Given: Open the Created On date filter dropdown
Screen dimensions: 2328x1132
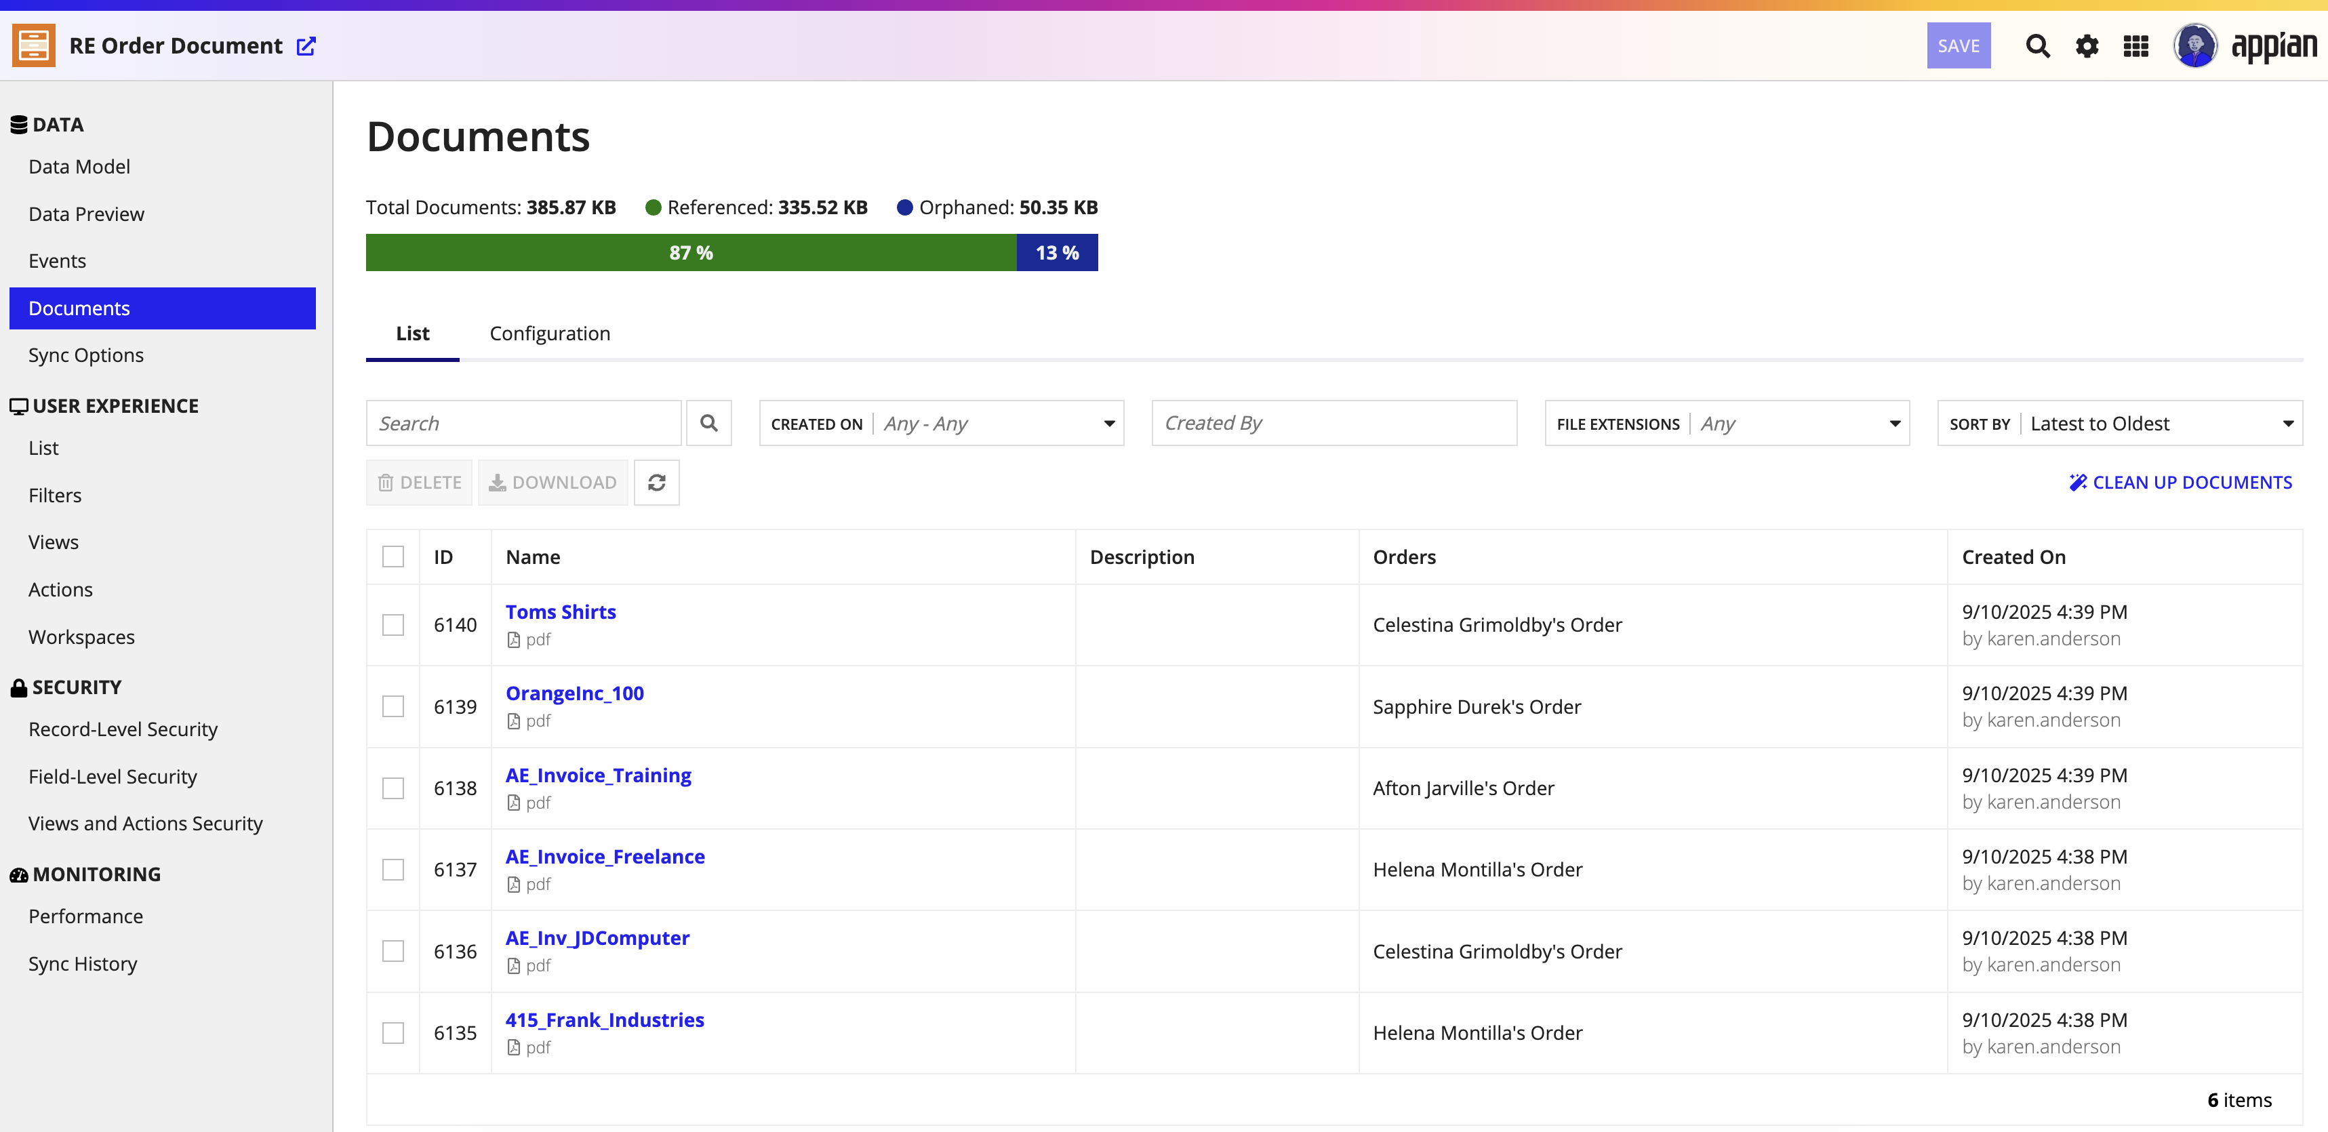Looking at the screenshot, I should pos(941,423).
